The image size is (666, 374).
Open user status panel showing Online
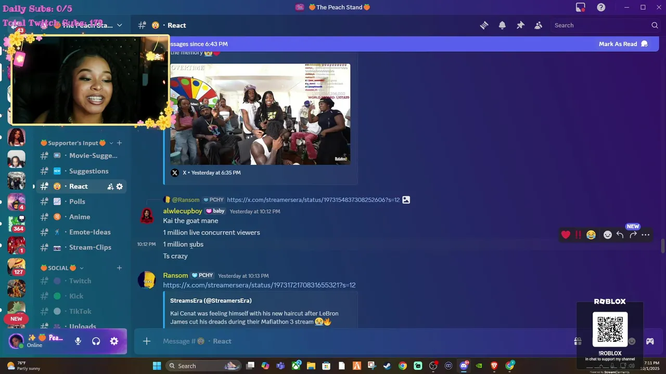coord(37,341)
